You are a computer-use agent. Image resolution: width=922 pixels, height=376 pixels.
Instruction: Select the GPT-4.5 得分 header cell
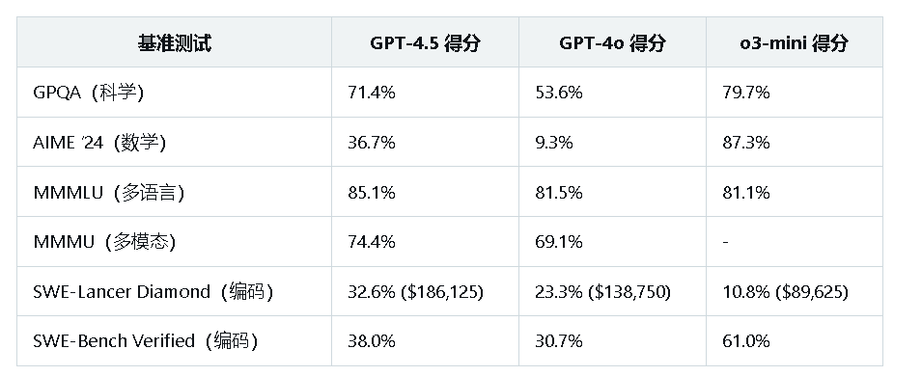(x=425, y=42)
